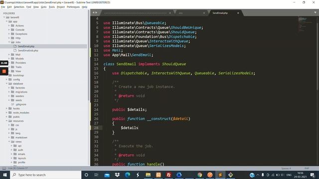Click line number 14 in gutter
The height and width of the screenshot is (179, 319).
coord(96,64)
